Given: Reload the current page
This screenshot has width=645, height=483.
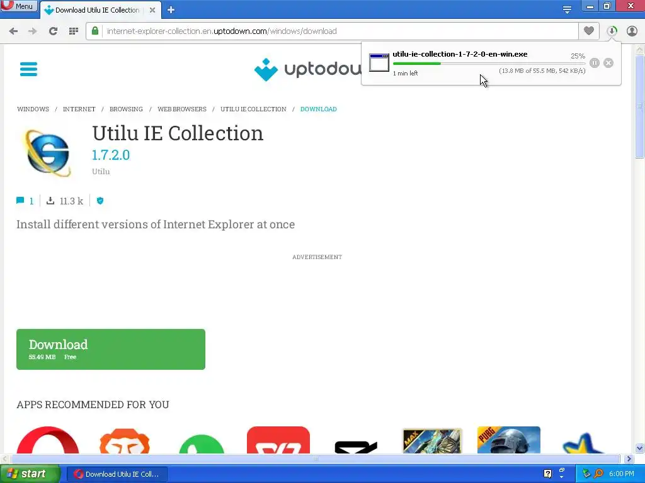Looking at the screenshot, I should click(x=53, y=31).
